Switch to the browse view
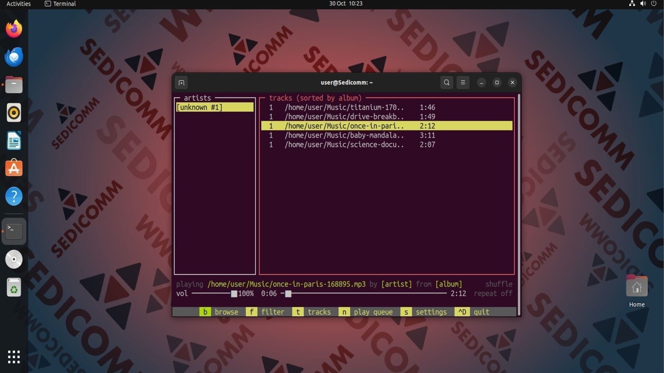Viewport: 664px width, 373px height. tap(219, 312)
